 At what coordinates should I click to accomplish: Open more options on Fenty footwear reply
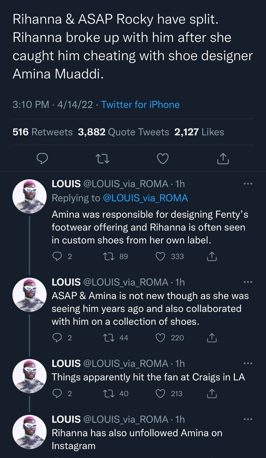pyautogui.click(x=248, y=184)
